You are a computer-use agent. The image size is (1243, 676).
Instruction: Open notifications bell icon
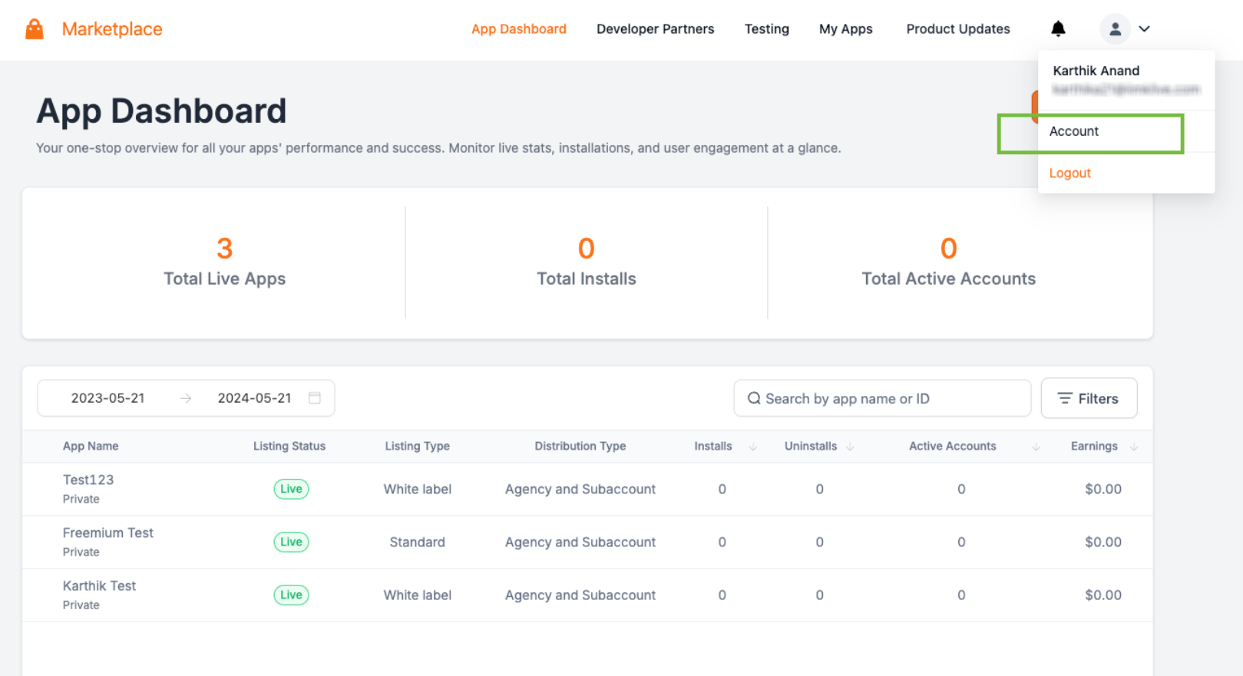[1058, 28]
